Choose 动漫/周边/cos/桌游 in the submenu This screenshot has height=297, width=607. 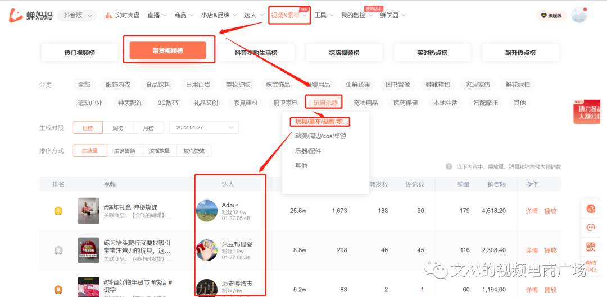click(321, 136)
